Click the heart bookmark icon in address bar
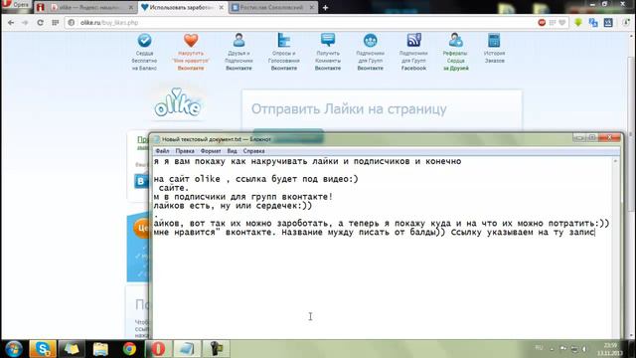This screenshot has height=358, width=636. click(x=561, y=23)
